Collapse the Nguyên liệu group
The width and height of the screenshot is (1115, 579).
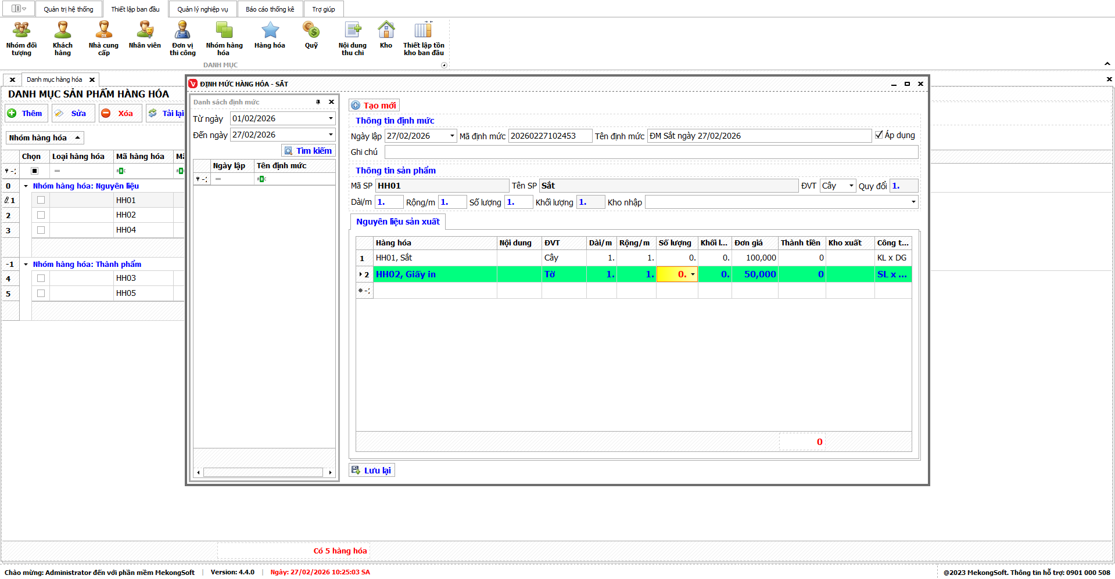pyautogui.click(x=26, y=186)
